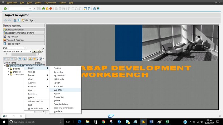
Task: Click the yellow Exit toolbar icon
Action: 47,9
